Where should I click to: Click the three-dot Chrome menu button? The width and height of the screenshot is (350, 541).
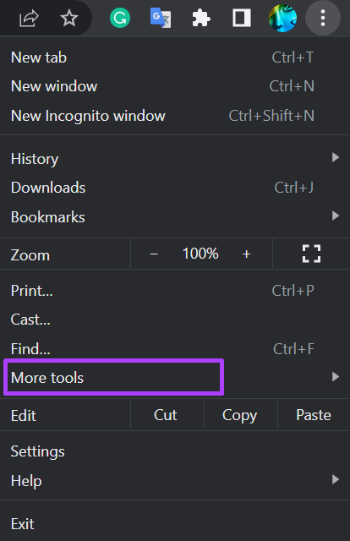pyautogui.click(x=323, y=18)
